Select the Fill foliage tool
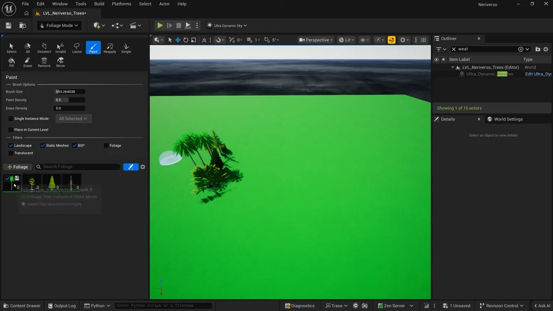The image size is (553, 311). [12, 62]
